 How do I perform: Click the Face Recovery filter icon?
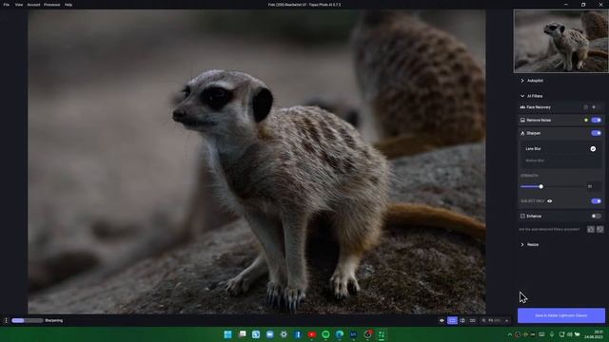pyautogui.click(x=522, y=107)
